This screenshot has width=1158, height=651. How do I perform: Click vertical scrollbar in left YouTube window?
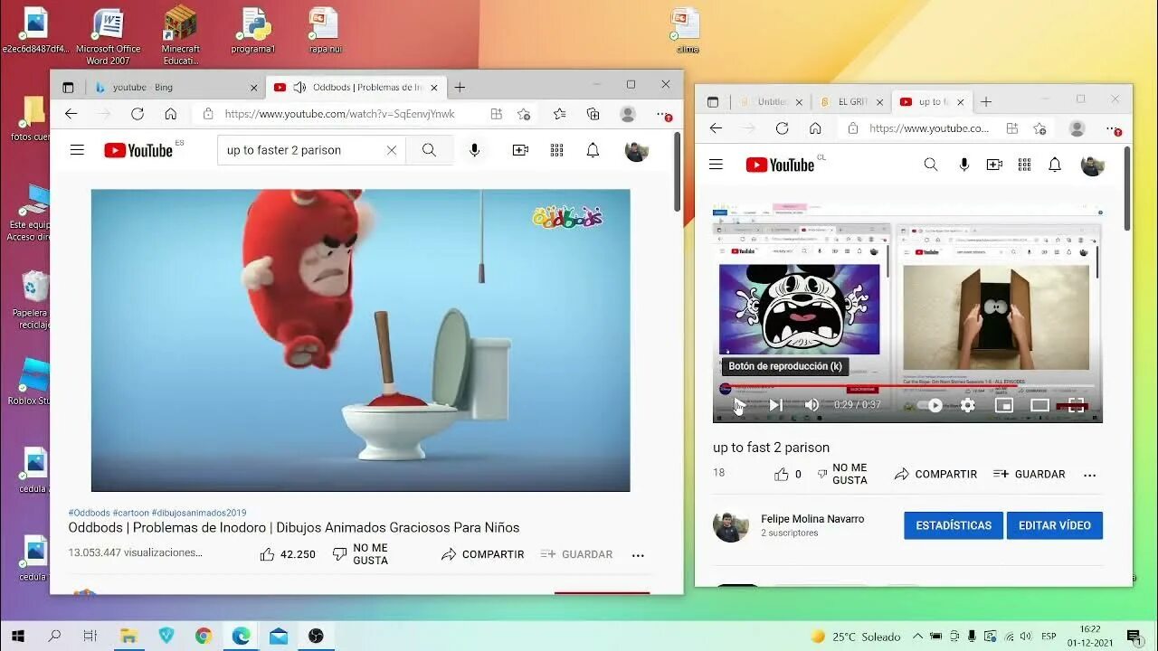point(677,172)
